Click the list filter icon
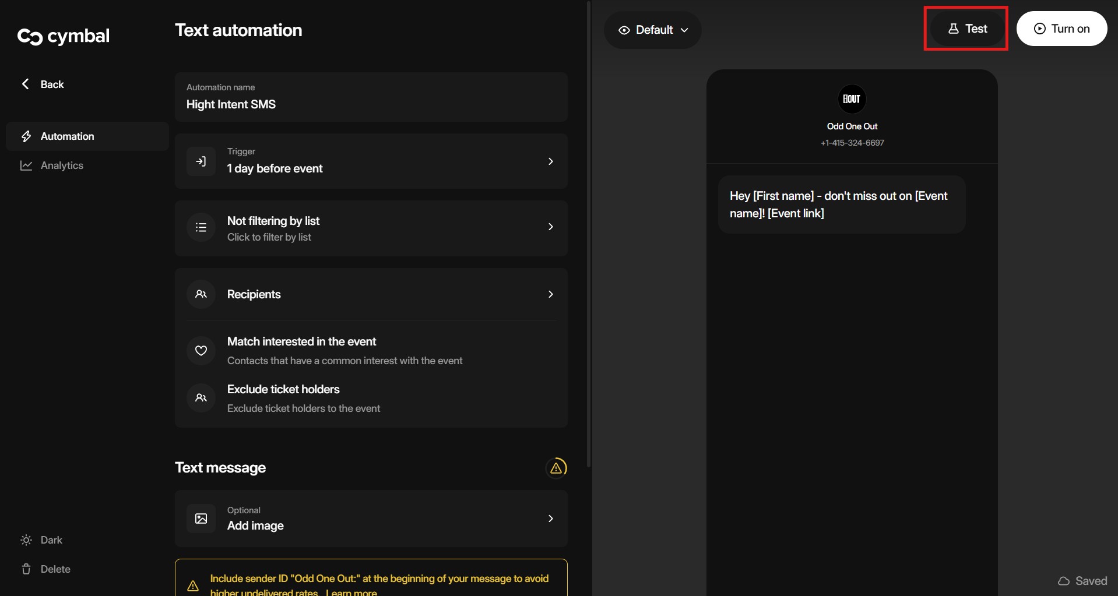 point(201,227)
